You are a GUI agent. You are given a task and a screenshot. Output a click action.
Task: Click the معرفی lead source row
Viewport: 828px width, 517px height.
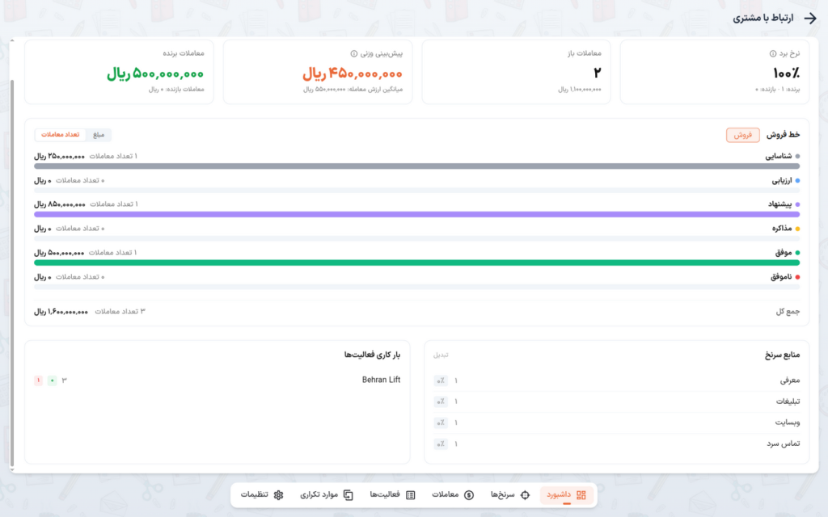coord(617,380)
